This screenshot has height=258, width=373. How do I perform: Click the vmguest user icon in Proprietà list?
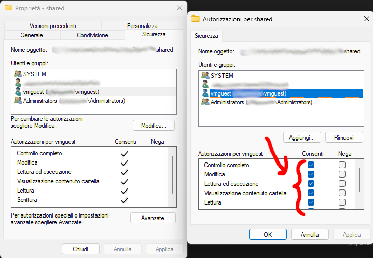18,91
